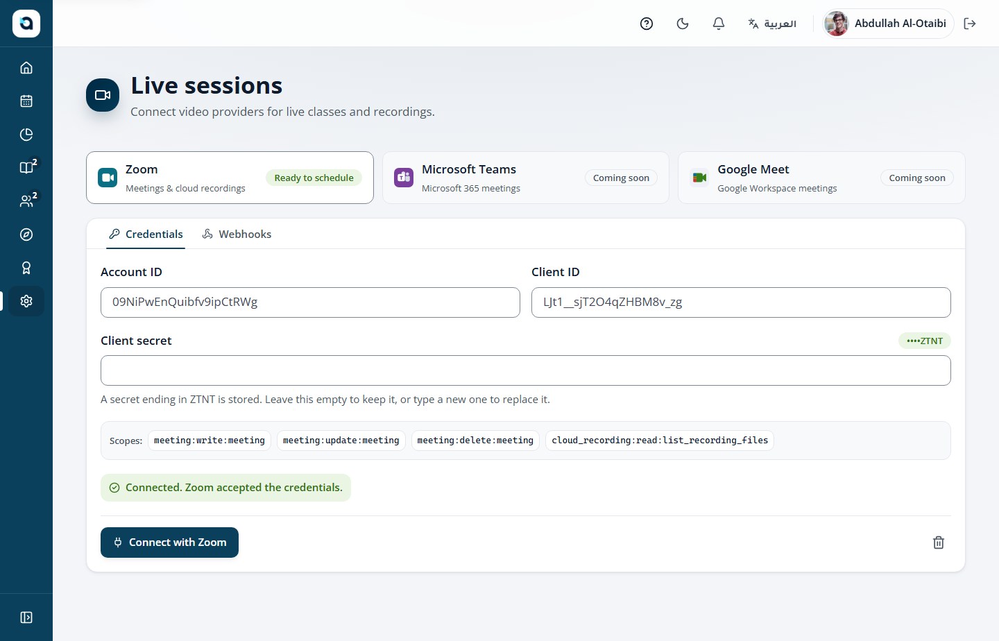999x641 pixels.
Task: Select the Google Meet provider card
Action: (821, 178)
